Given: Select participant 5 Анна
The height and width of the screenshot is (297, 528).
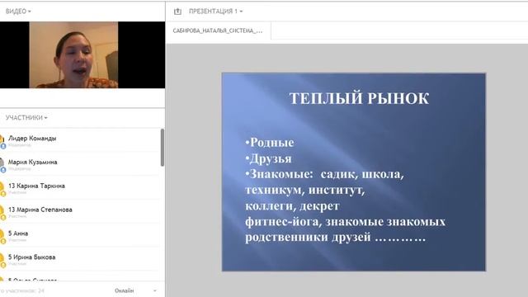Looking at the screenshot, I should (x=79, y=235).
